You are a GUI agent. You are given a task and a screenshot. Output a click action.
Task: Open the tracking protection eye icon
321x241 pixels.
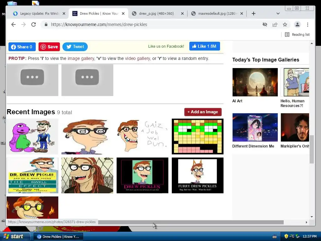[x=265, y=24]
